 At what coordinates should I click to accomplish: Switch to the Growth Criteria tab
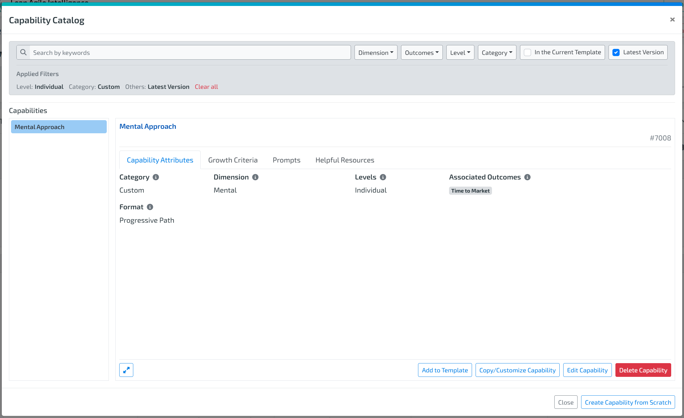point(233,160)
